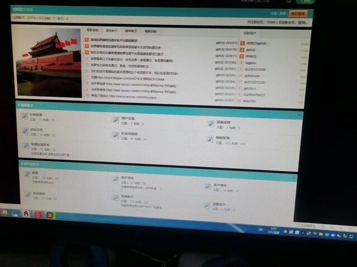Open post 7 with the feijipan share link

tap(127, 78)
